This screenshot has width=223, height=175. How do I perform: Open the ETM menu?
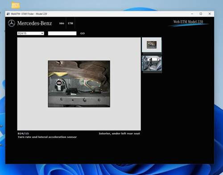coord(70,23)
